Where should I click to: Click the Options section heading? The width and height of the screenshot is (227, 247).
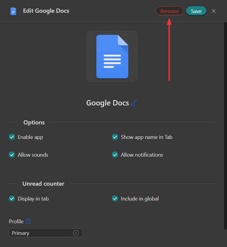pyautogui.click(x=34, y=122)
